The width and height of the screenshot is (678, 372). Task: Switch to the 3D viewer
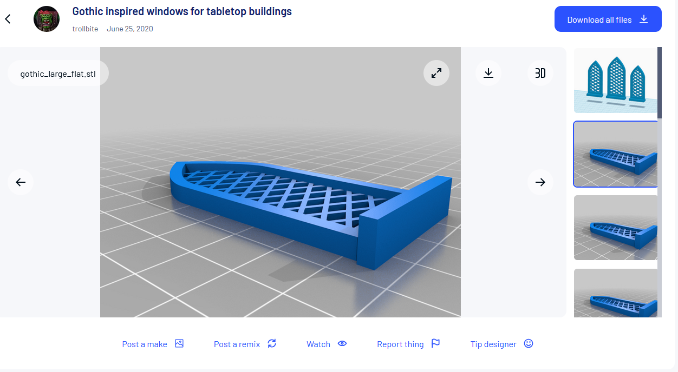click(x=540, y=73)
